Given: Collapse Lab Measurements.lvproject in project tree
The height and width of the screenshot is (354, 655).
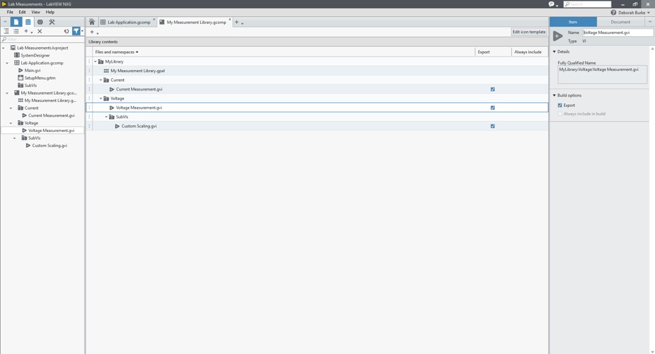Looking at the screenshot, I should tap(3, 48).
